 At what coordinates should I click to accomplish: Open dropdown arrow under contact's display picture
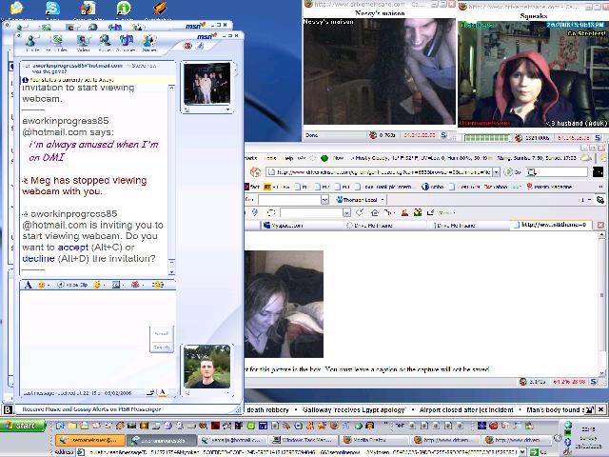click(227, 110)
